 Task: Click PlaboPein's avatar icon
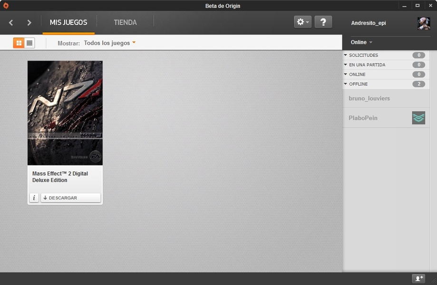tap(418, 118)
